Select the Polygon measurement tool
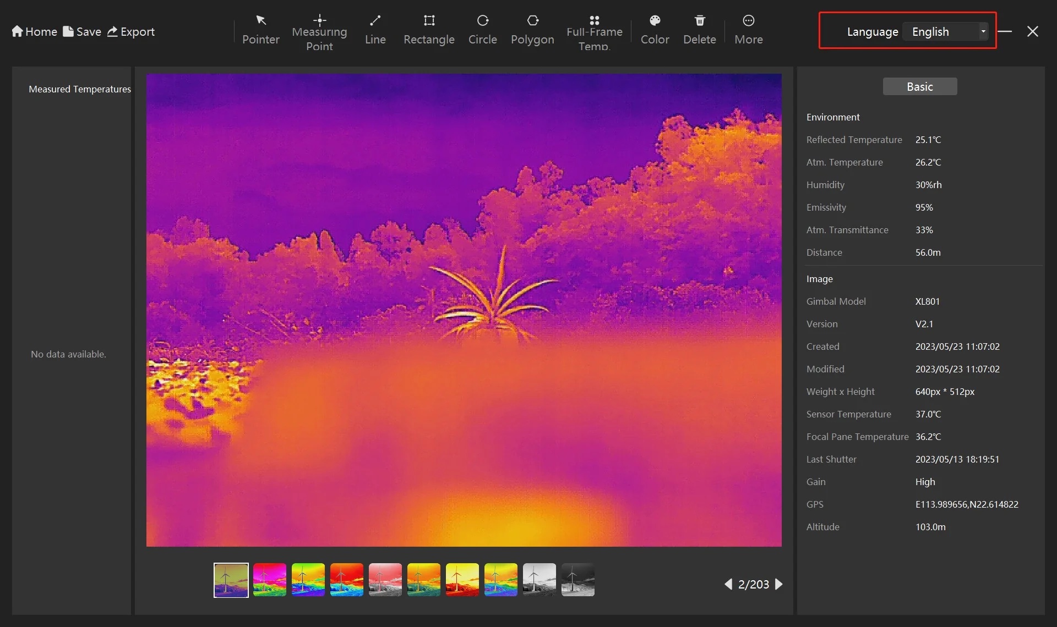Screen dimensions: 1057x627 tap(531, 29)
